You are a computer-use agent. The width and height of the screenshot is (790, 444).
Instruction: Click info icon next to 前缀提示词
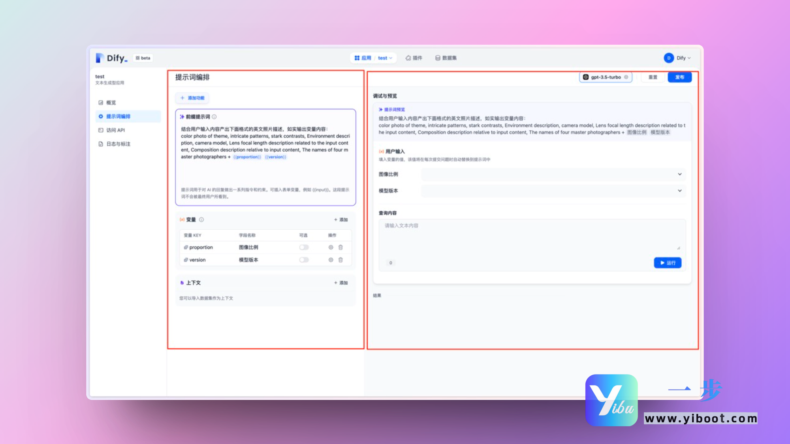(214, 117)
